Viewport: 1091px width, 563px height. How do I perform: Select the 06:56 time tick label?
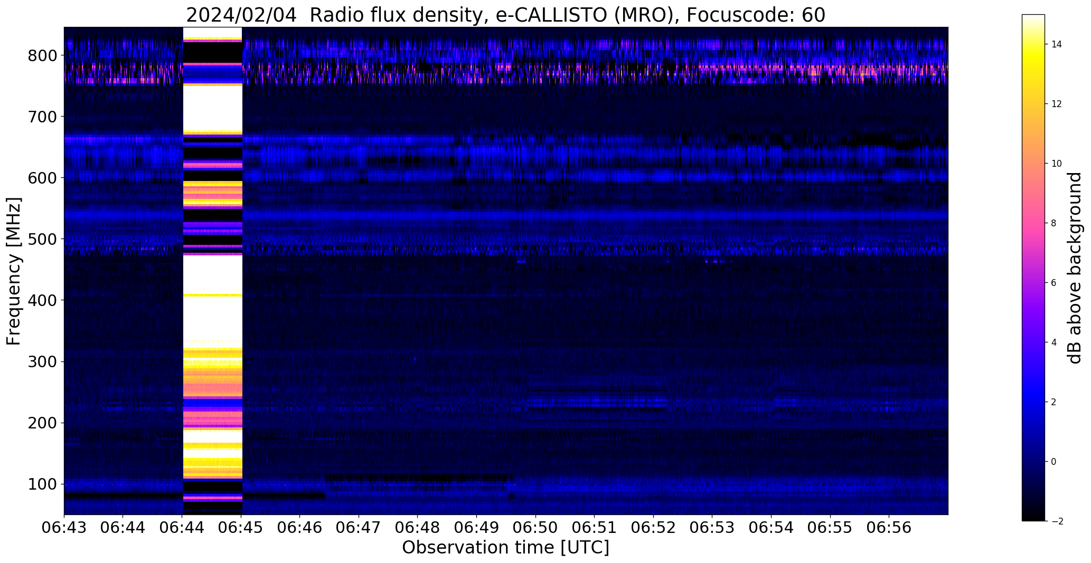889,528
